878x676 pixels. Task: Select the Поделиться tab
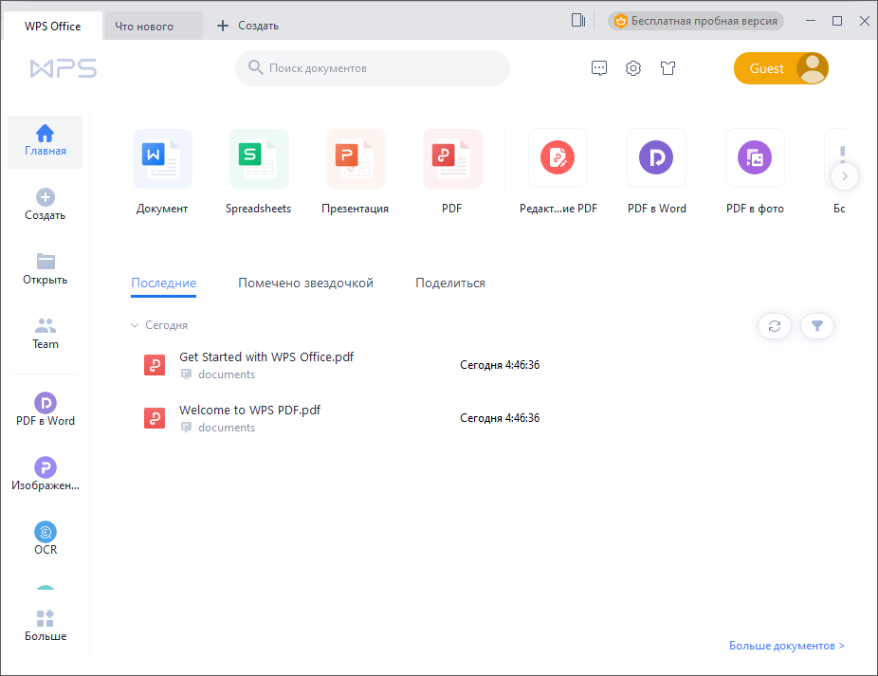click(450, 283)
